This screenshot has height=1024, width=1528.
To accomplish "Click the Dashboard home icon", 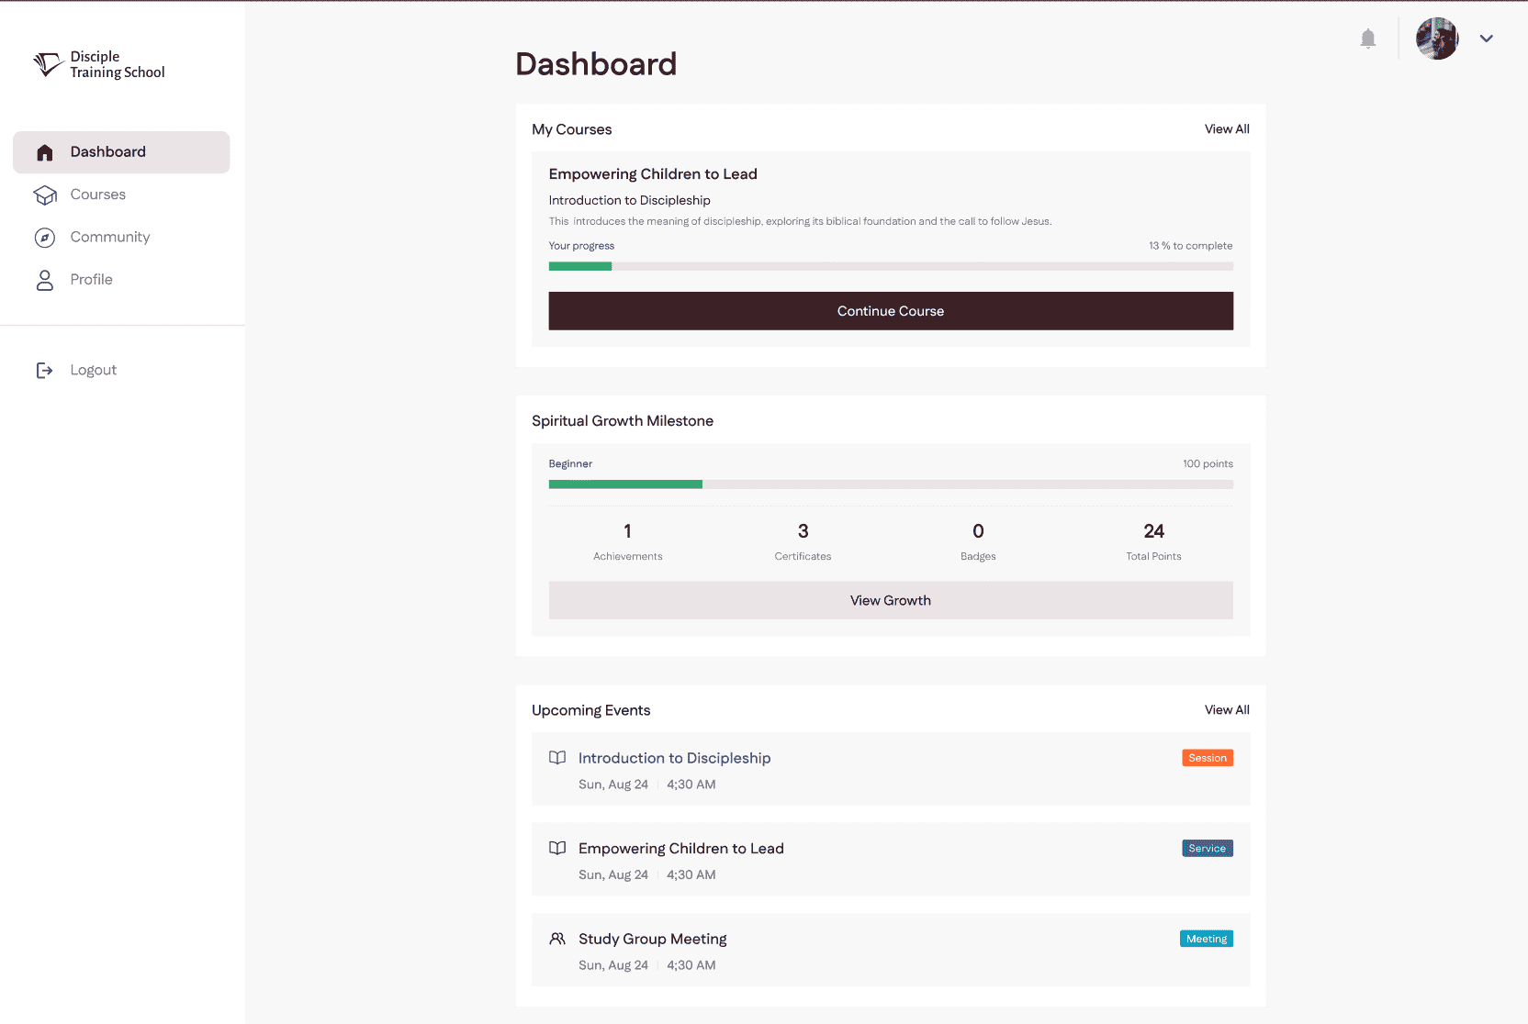I will 45,152.
